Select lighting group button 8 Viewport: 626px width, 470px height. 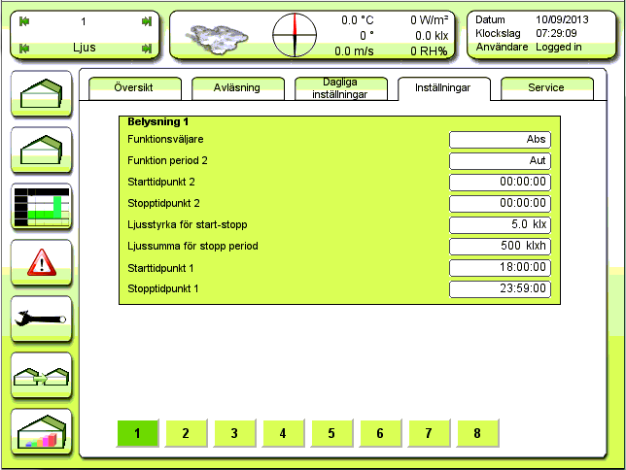coord(477,433)
